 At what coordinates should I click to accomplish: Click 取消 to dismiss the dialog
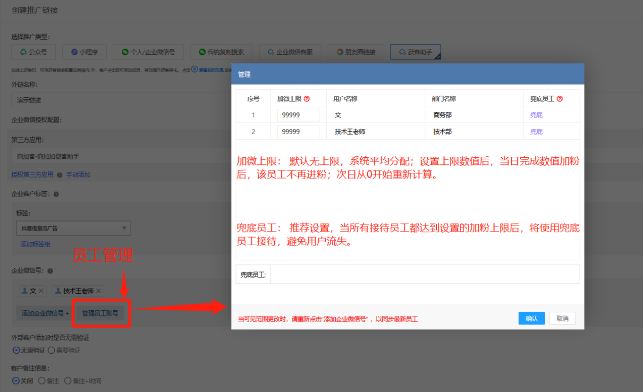(562, 318)
